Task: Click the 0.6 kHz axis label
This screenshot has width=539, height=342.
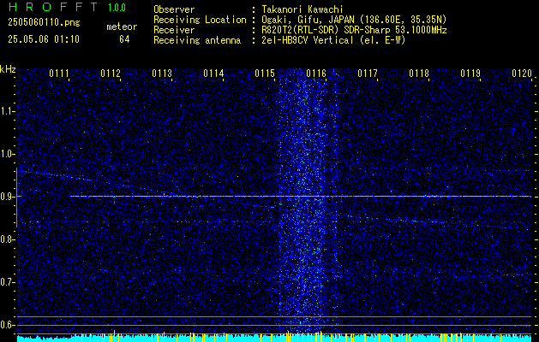Action: coord(7,325)
